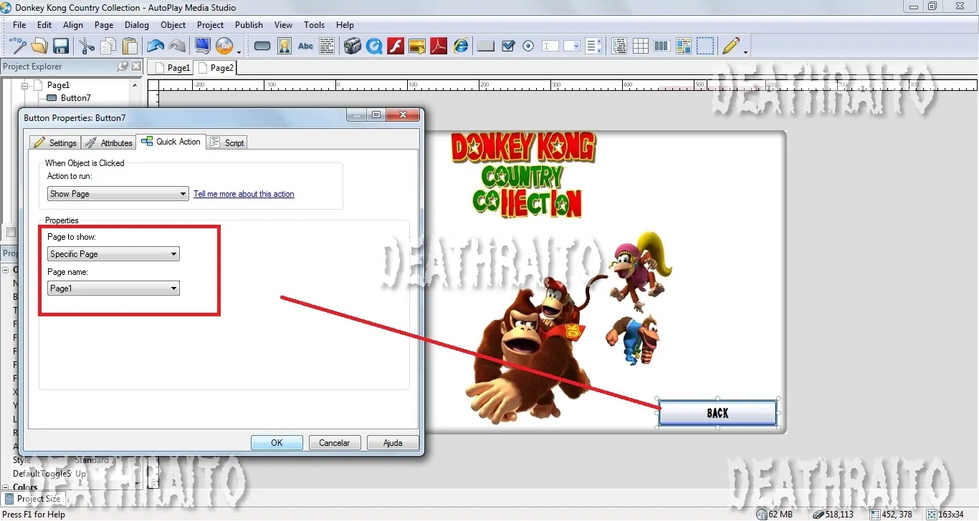Switch to the Script tab
The image size is (979, 521).
point(227,142)
